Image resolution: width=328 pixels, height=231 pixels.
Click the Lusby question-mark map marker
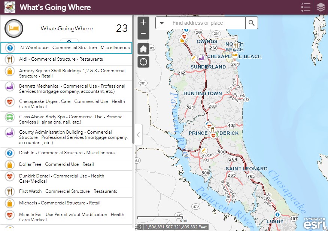tap(277, 215)
